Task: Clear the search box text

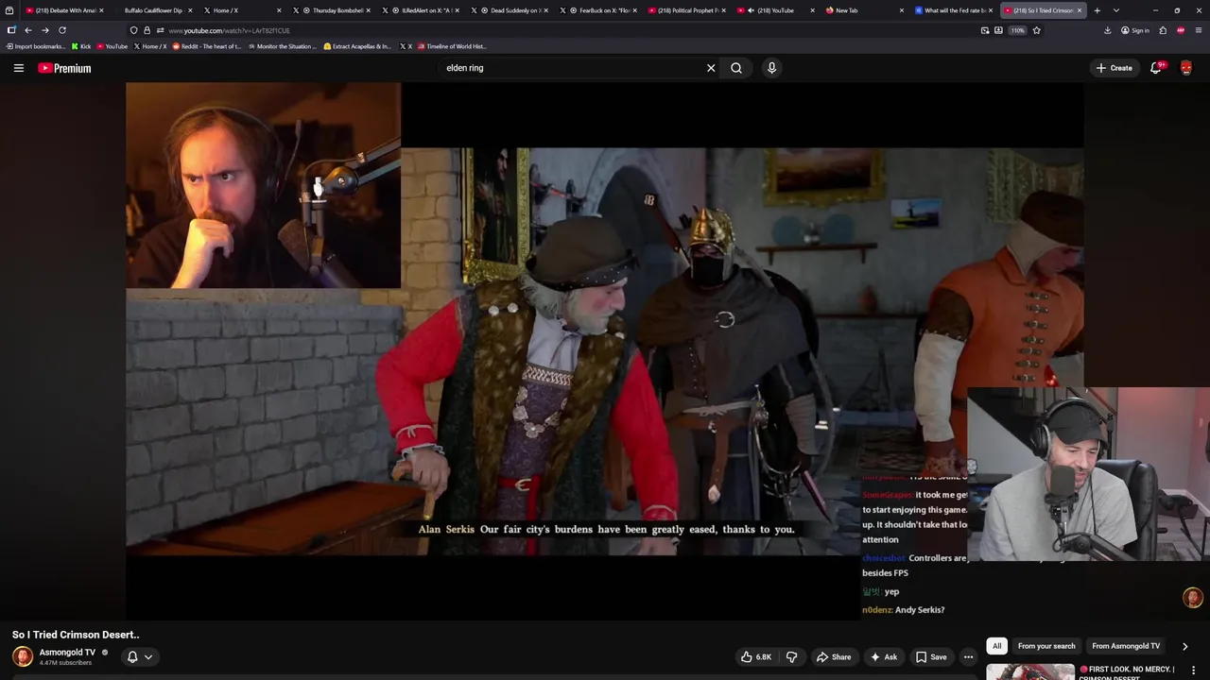Action: pyautogui.click(x=711, y=68)
